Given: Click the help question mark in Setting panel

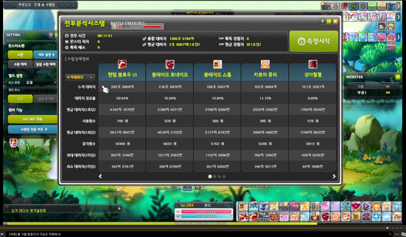Looking at the screenshot, I should point(51,35).
